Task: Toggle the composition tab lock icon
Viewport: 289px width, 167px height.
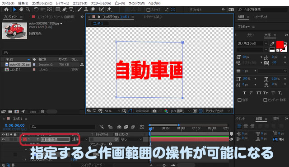Action: click(99, 17)
